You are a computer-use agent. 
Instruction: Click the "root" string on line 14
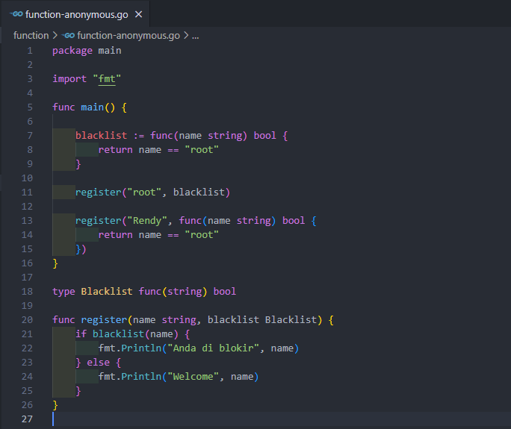(x=202, y=235)
